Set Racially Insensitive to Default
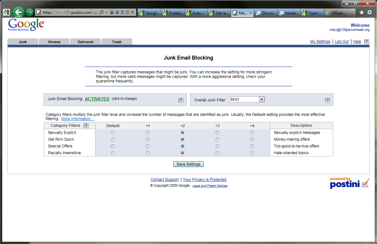The image size is (377, 244). pyautogui.click(x=113, y=153)
